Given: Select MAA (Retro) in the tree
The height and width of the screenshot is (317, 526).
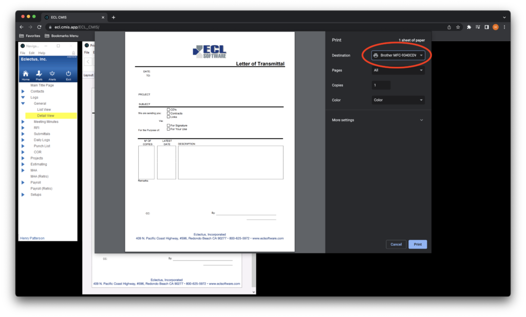Looking at the screenshot, I should [39, 176].
